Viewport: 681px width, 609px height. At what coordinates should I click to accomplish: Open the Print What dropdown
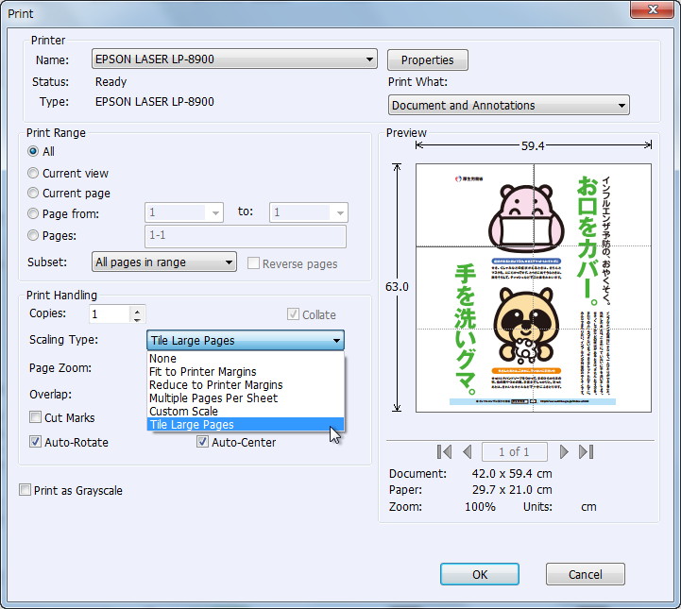[x=508, y=105]
